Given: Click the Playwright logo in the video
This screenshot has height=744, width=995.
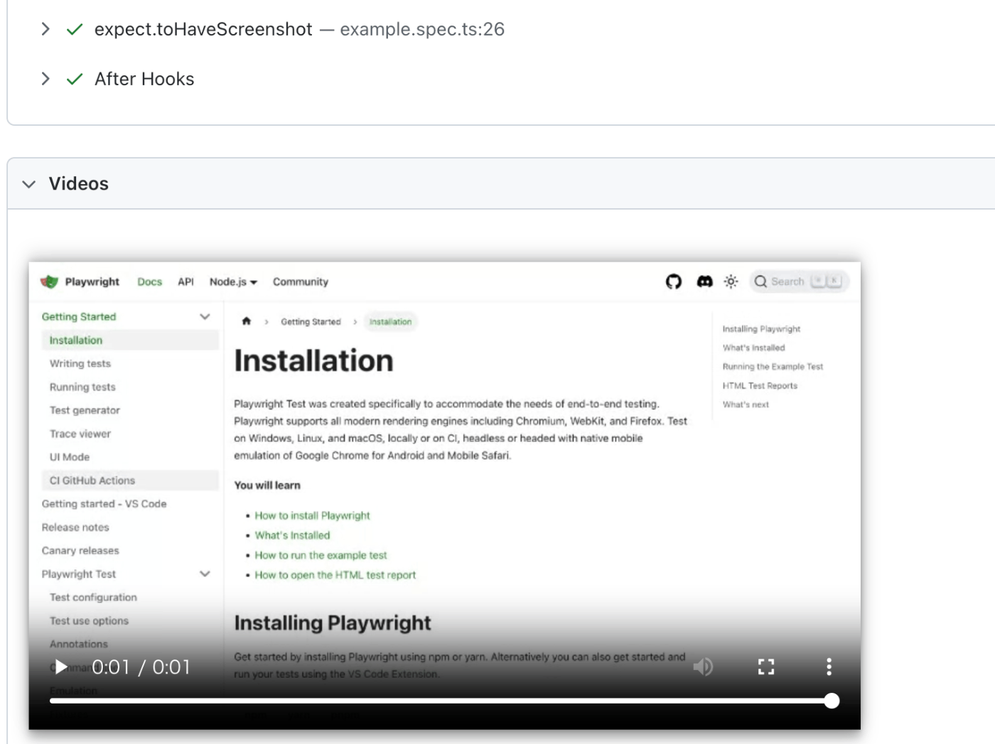Looking at the screenshot, I should click(x=49, y=281).
